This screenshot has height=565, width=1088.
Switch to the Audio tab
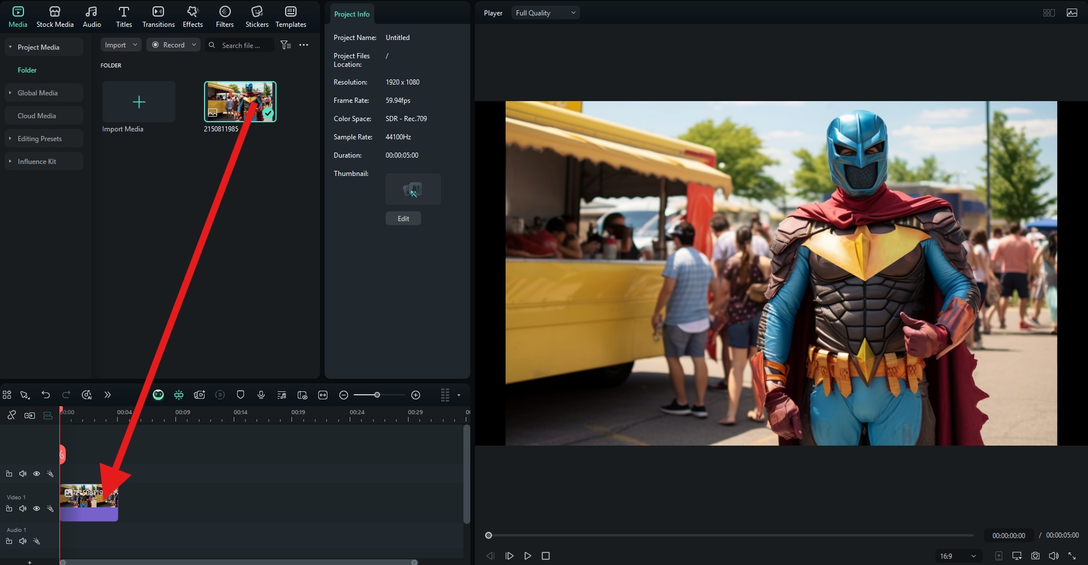point(91,17)
